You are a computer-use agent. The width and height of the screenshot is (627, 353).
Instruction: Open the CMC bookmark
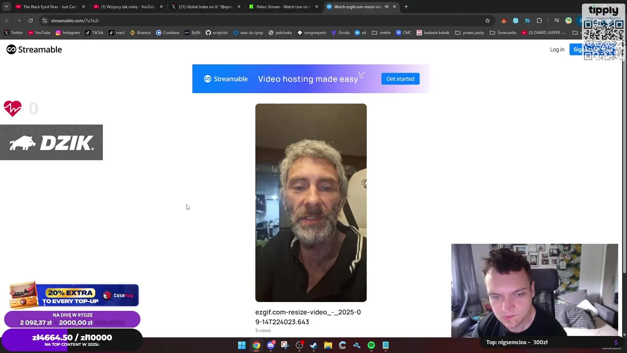point(404,33)
